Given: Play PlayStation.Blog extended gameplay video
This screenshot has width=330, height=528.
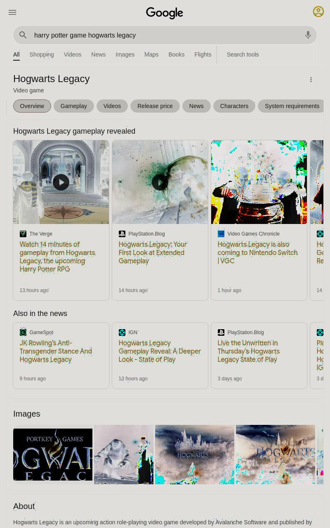Looking at the screenshot, I should (x=160, y=182).
